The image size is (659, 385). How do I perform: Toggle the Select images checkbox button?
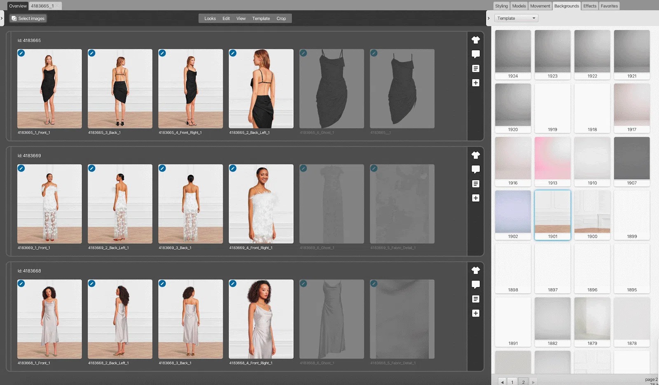click(28, 19)
